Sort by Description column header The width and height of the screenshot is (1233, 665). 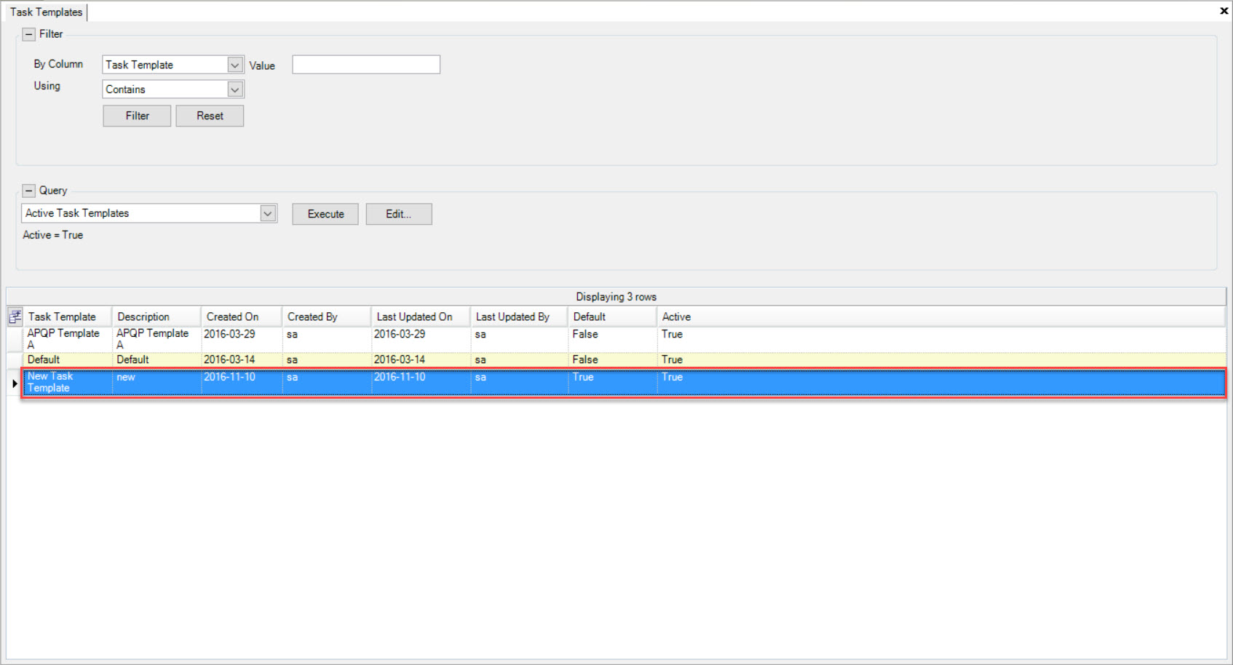[x=156, y=316]
